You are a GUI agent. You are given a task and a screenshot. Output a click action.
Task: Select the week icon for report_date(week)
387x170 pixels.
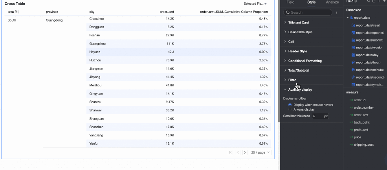click(353, 47)
